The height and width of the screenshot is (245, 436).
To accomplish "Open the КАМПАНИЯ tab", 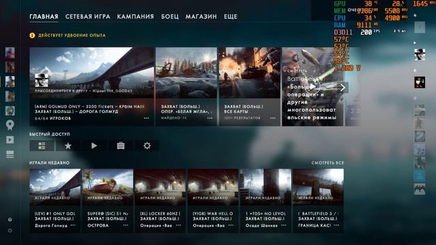I will pos(136,16).
